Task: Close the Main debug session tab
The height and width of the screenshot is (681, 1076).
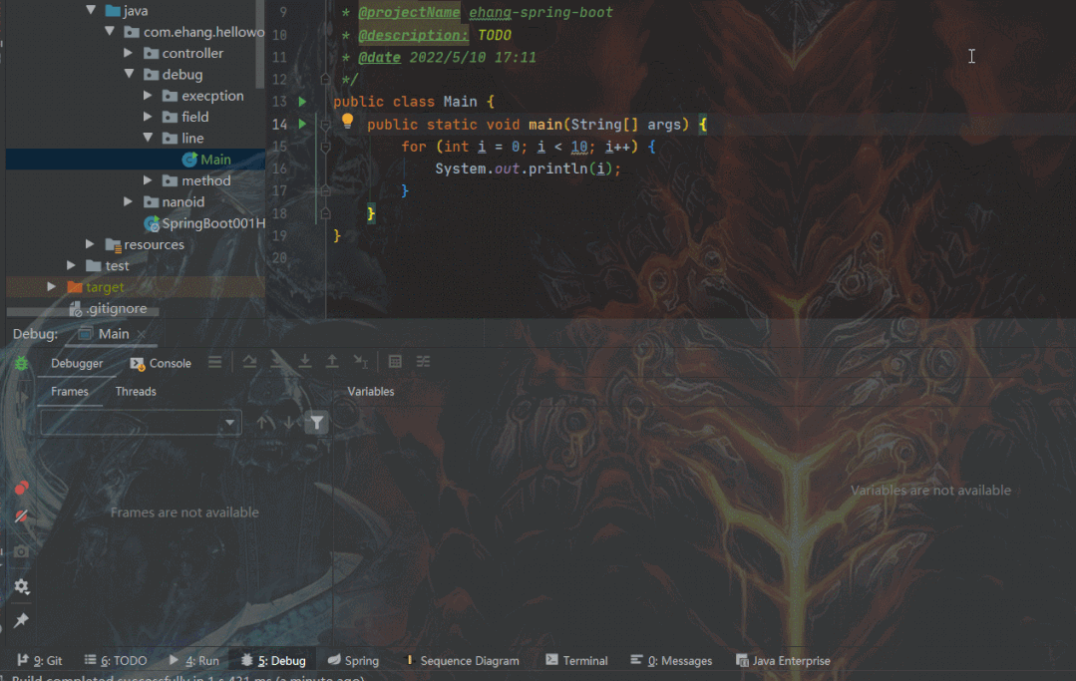Action: click(142, 334)
